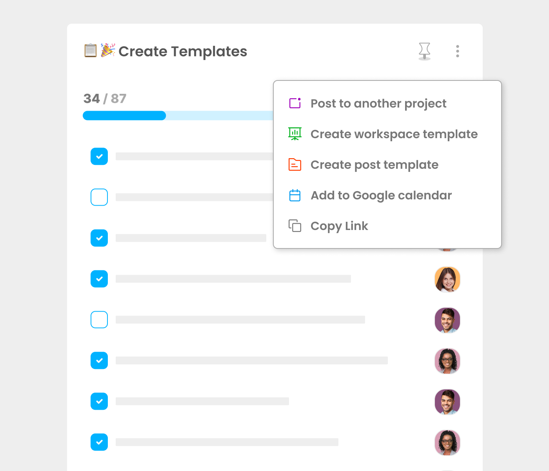Click the green workspace template presentation icon
Screen dimensions: 549x471
tap(295, 134)
